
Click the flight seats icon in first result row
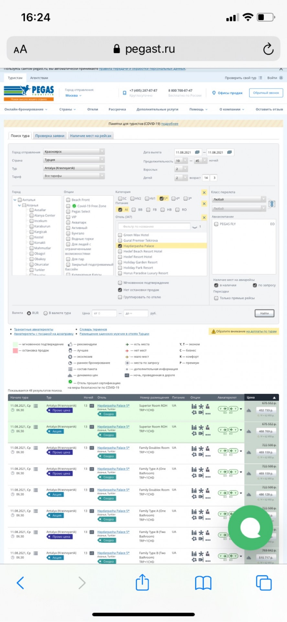click(x=229, y=409)
